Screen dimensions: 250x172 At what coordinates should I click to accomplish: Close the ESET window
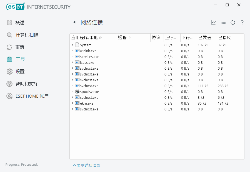pyautogui.click(x=239, y=5)
